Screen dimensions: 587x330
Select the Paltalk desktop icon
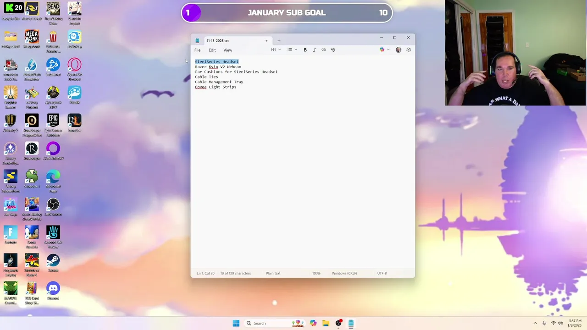[75, 96]
